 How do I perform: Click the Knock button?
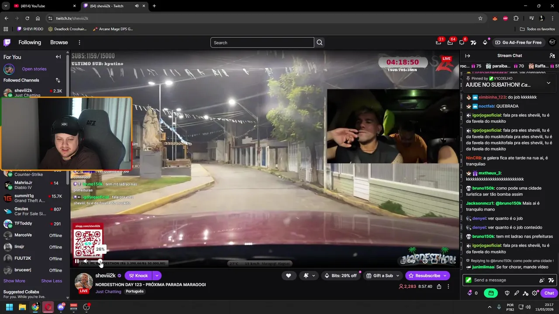[138, 276]
